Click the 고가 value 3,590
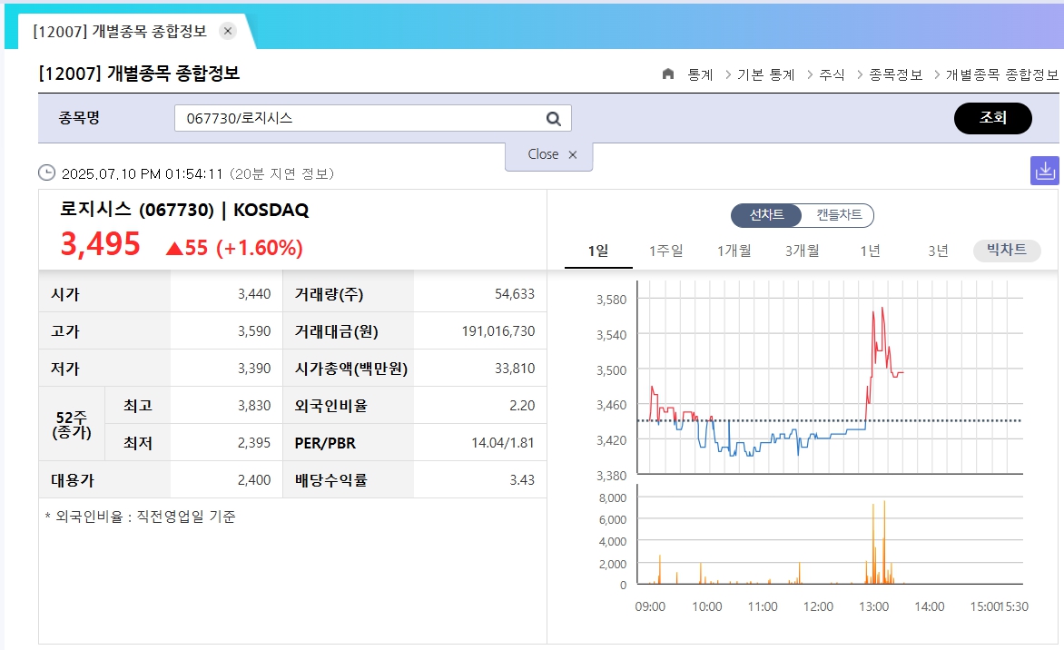 (x=254, y=331)
